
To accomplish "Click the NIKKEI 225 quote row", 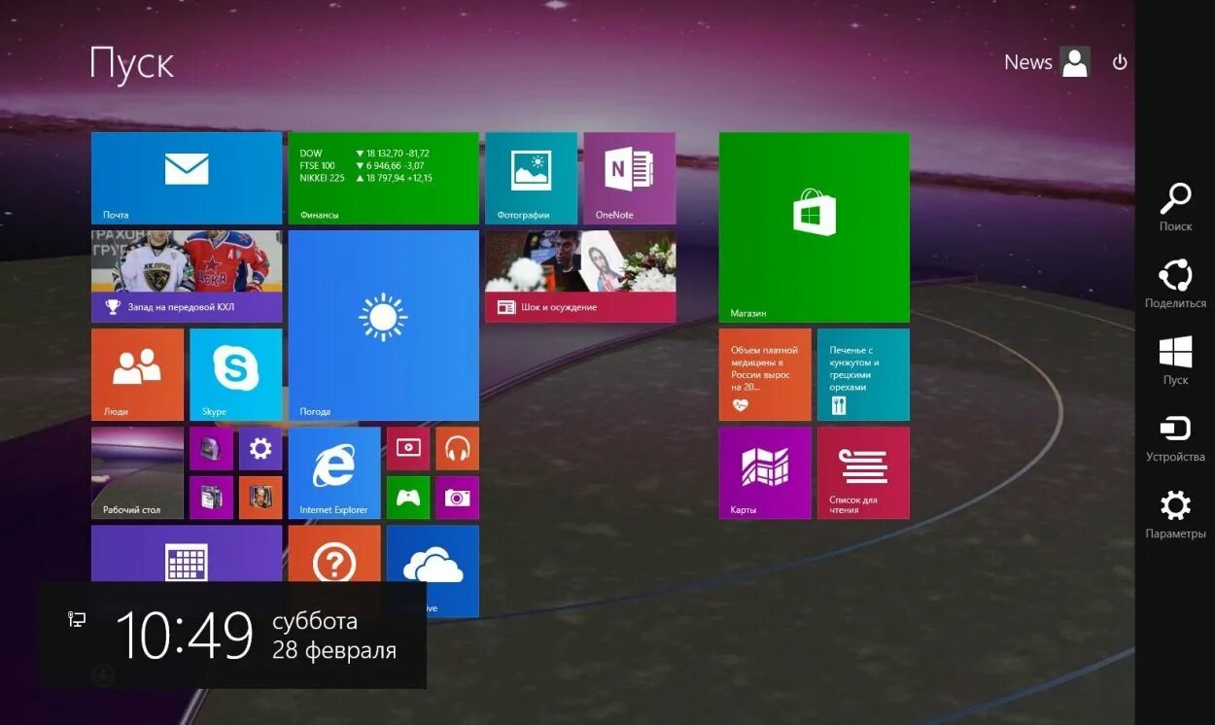I will click(366, 178).
